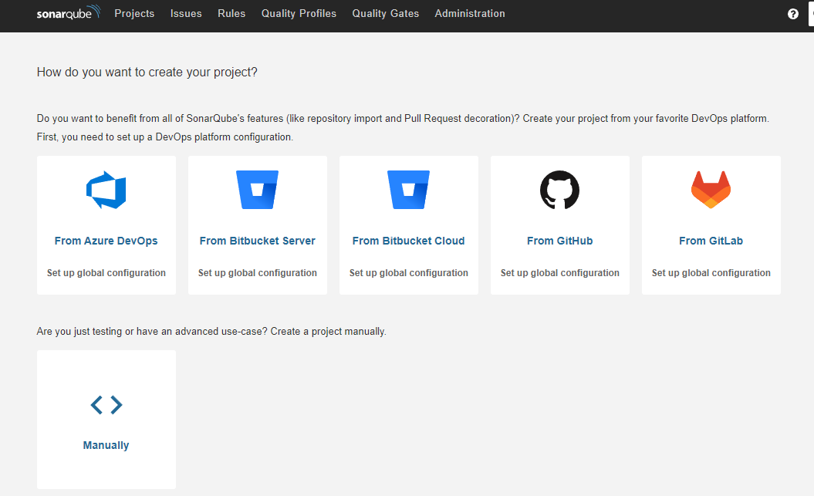Select From GitLab link

click(x=711, y=241)
